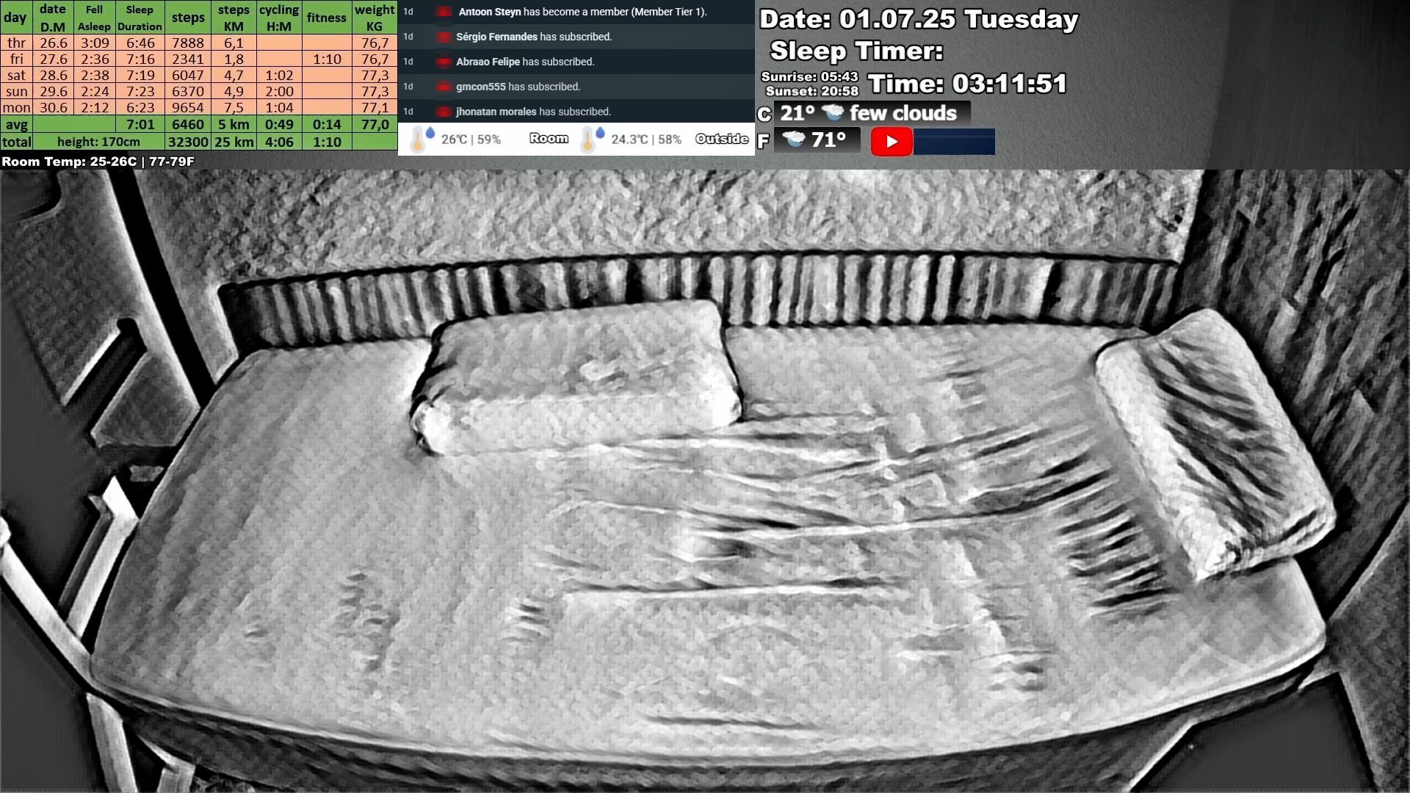Click Saturday's cycling value 1:02
This screenshot has height=793, width=1410.
[x=279, y=75]
